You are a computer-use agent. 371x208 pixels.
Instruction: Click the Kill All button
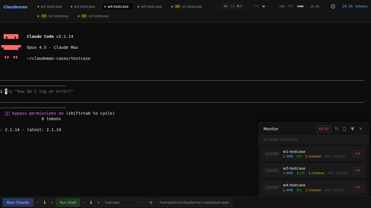pyautogui.click(x=323, y=129)
